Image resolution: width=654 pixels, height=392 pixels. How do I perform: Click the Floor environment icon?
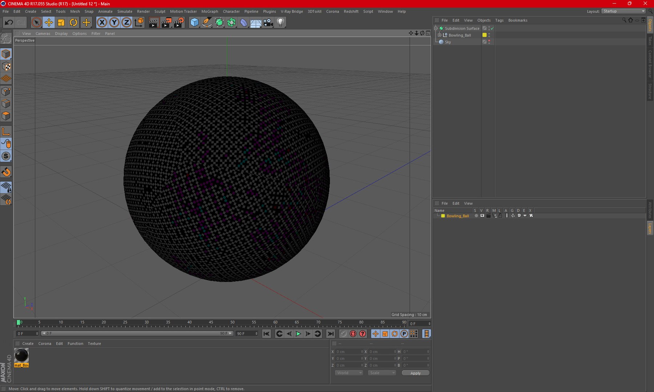(256, 23)
